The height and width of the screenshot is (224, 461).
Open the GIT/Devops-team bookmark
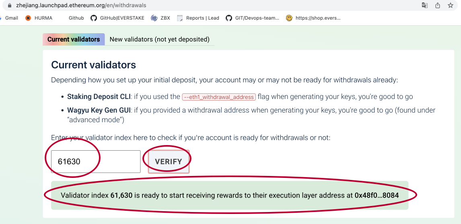253,18
